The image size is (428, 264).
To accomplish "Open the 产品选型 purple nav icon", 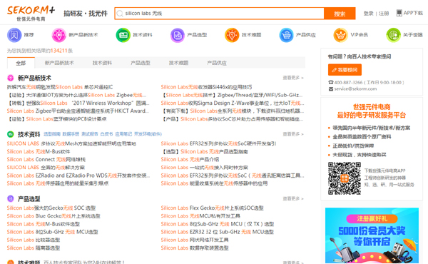I will click(178, 35).
